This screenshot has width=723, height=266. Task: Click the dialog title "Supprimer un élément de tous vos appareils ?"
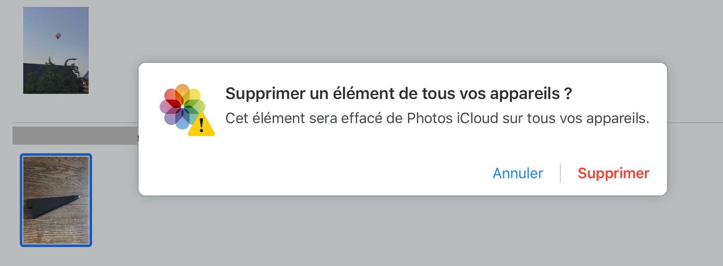(x=399, y=93)
